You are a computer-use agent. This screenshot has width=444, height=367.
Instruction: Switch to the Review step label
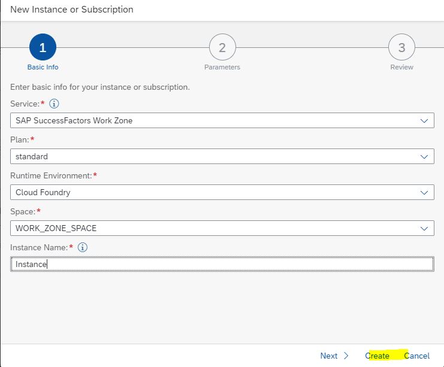click(401, 67)
